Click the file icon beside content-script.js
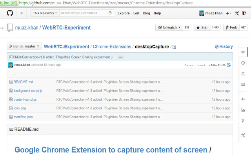251x156 pixels. coord(11,99)
